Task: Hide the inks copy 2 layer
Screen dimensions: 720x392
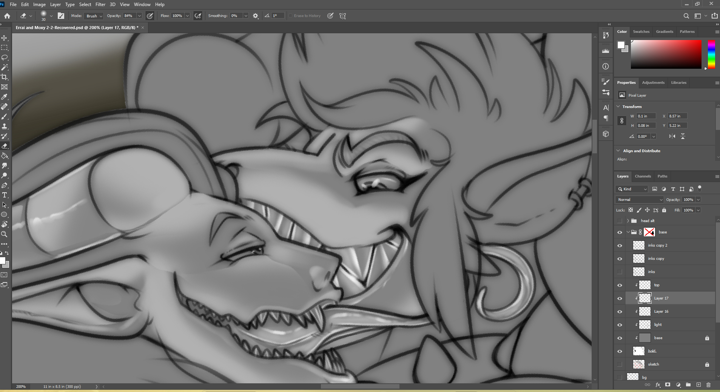Action: click(620, 245)
